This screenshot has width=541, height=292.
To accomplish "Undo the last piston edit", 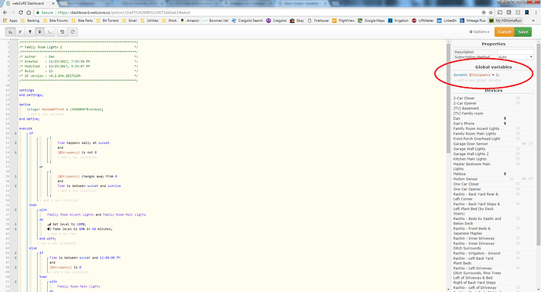I will (62, 32).
